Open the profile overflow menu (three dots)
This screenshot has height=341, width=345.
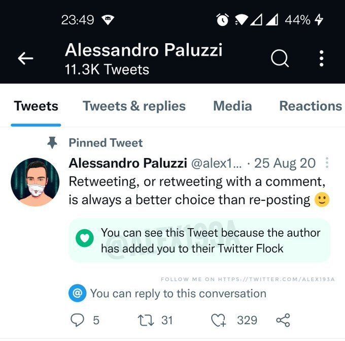coord(321,58)
